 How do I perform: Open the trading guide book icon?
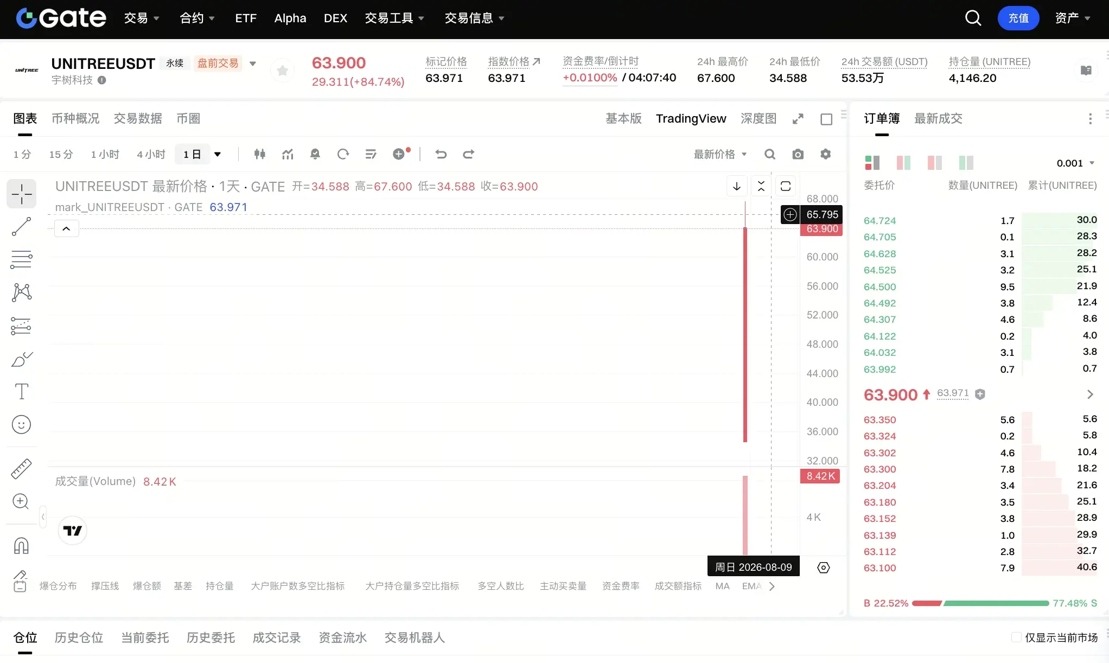1086,70
